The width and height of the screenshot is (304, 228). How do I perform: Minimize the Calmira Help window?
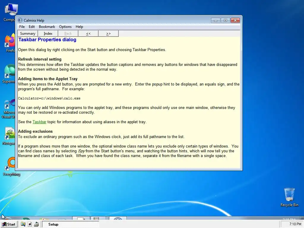tap(216, 20)
